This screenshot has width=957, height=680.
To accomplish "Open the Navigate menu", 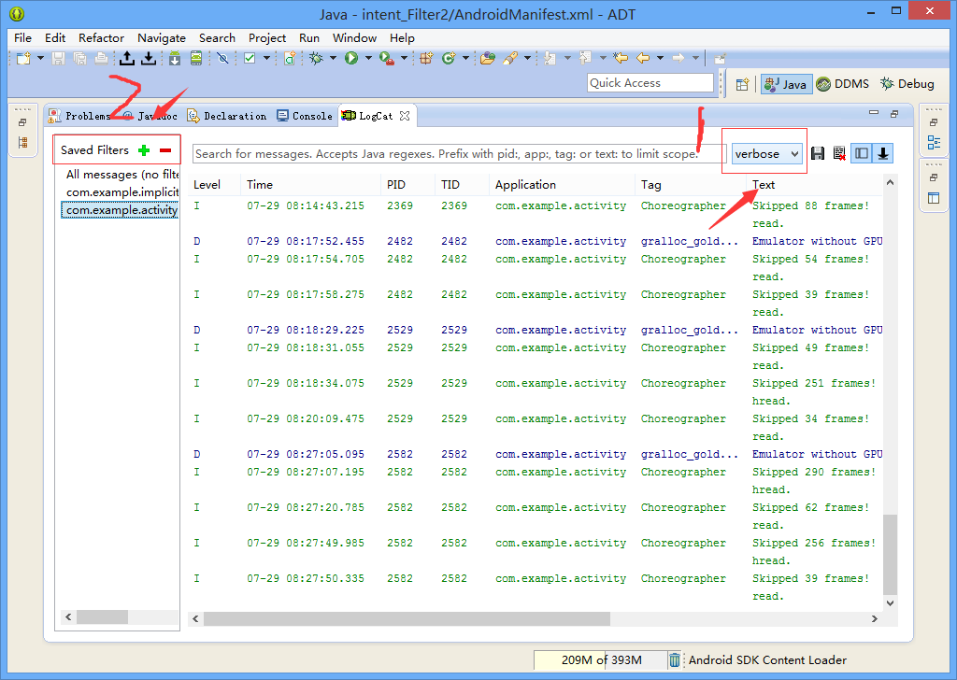I will click(161, 37).
